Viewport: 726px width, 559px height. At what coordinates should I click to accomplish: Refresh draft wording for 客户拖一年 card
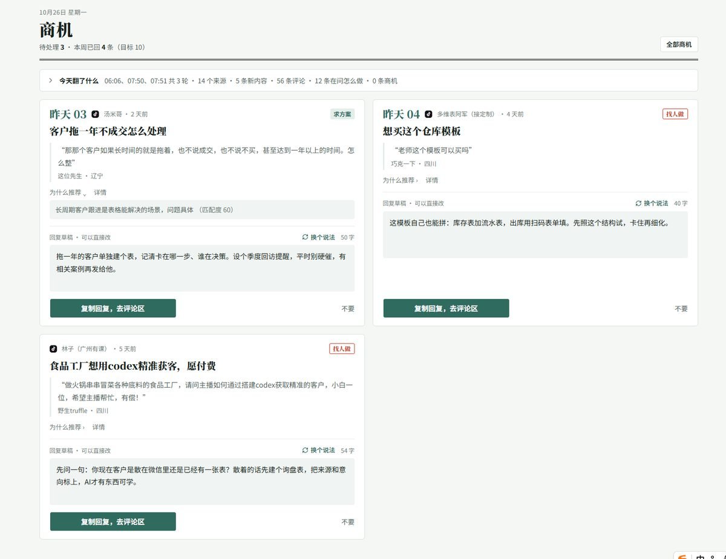click(x=318, y=237)
